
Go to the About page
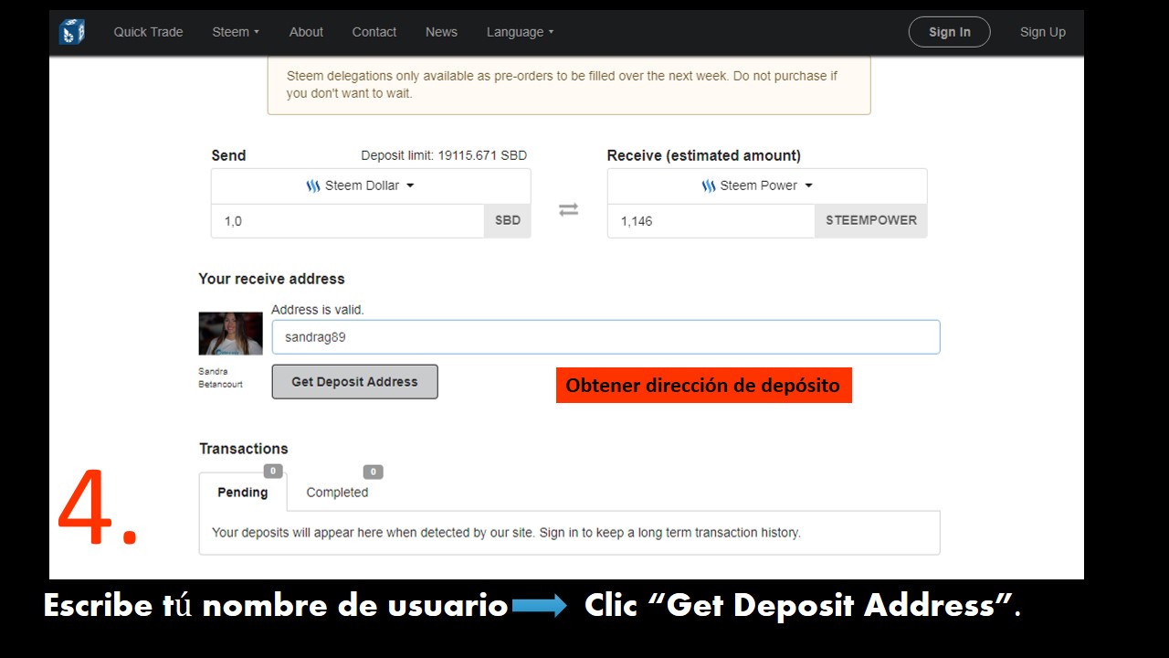pyautogui.click(x=306, y=32)
